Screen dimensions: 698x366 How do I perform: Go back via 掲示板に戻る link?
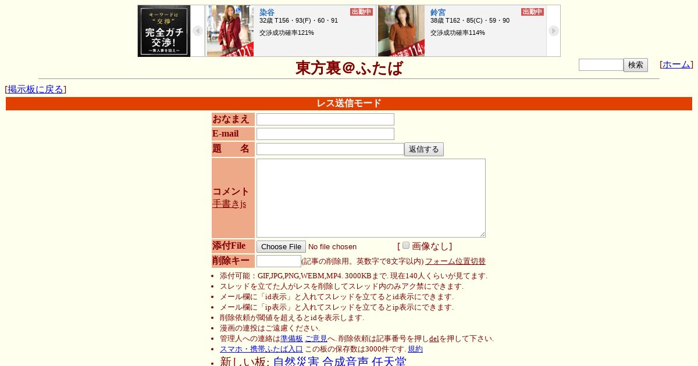(35, 89)
